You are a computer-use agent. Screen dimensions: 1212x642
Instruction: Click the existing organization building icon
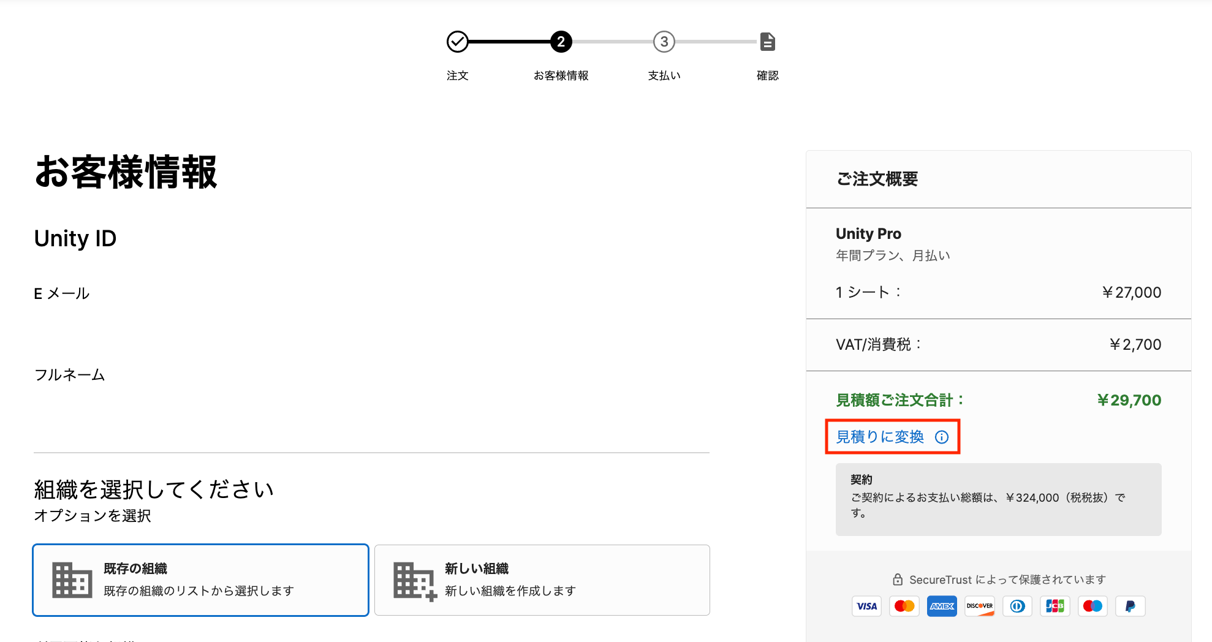click(x=72, y=580)
